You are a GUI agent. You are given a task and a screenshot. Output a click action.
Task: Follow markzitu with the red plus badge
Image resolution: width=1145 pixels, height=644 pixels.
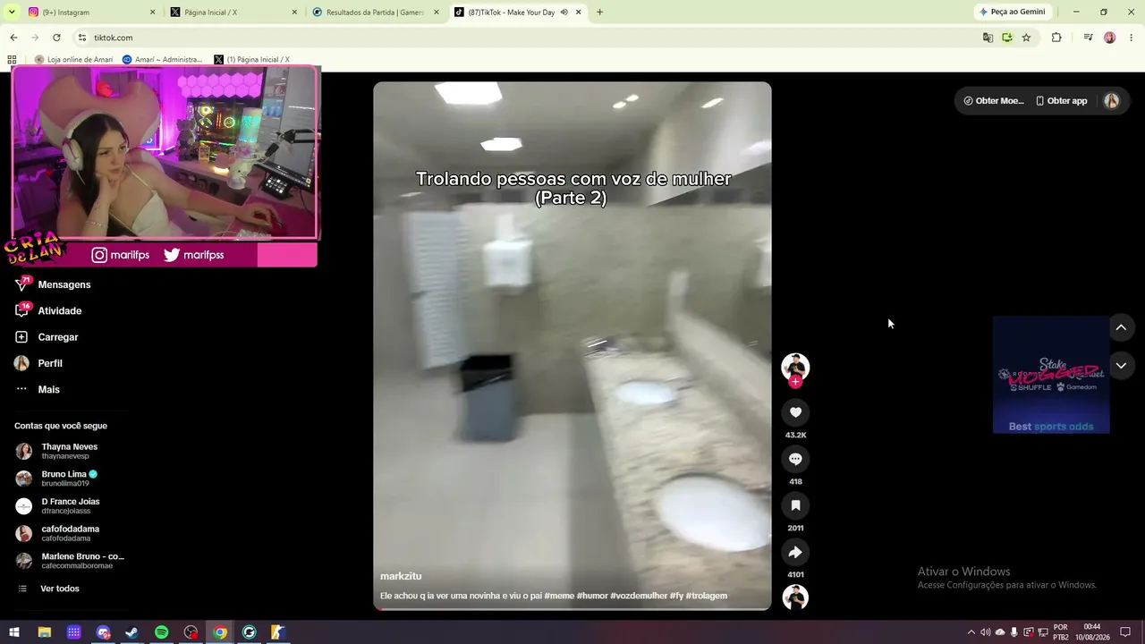point(795,382)
